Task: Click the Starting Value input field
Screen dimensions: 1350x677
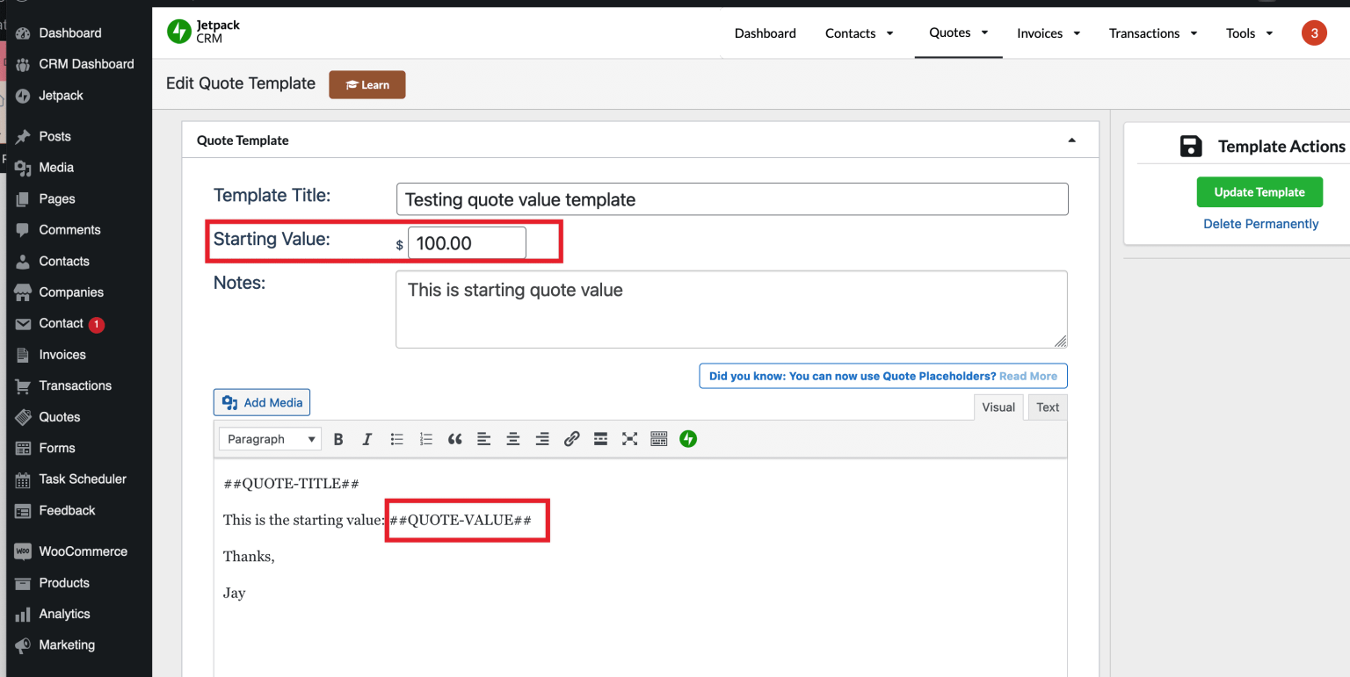Action: [467, 242]
